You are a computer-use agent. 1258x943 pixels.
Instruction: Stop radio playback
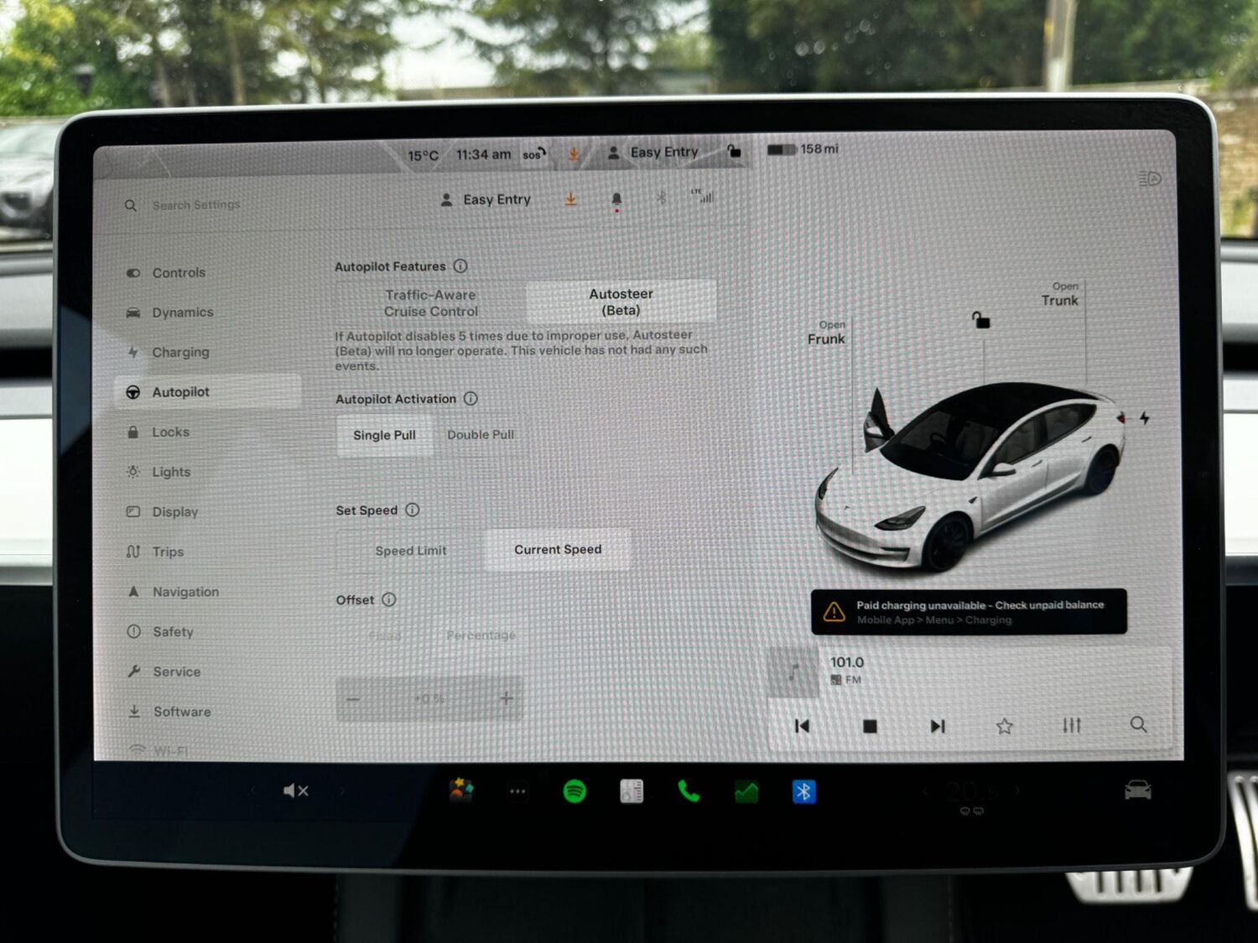[870, 726]
